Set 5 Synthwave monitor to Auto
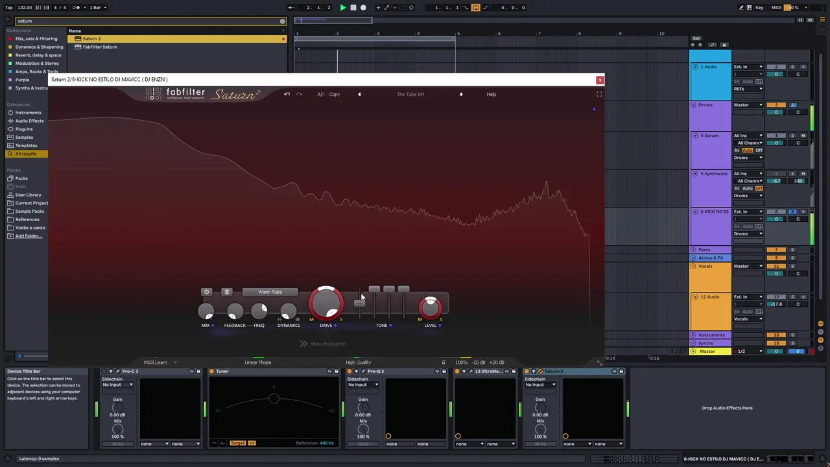830x467 pixels. point(748,189)
